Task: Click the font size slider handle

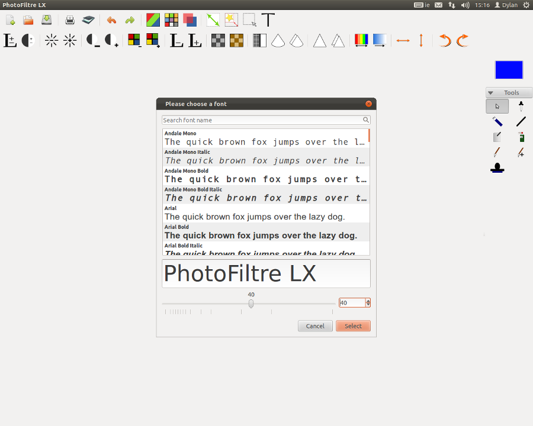Action: tap(251, 304)
